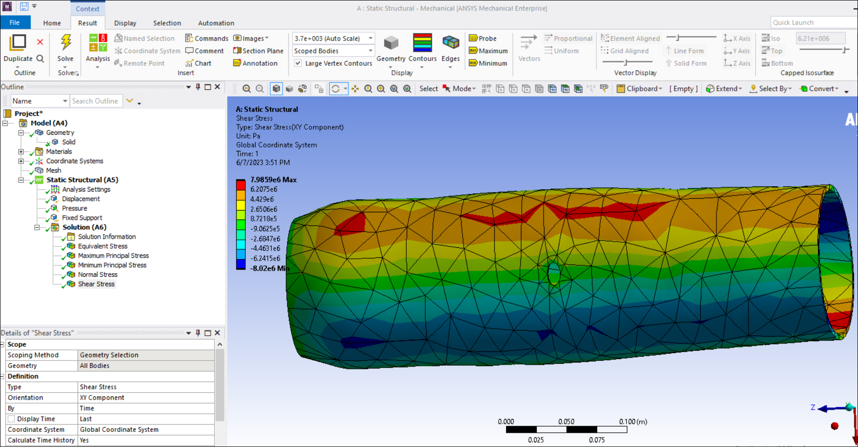Switch to the Selection tab
858x447 pixels.
(167, 23)
